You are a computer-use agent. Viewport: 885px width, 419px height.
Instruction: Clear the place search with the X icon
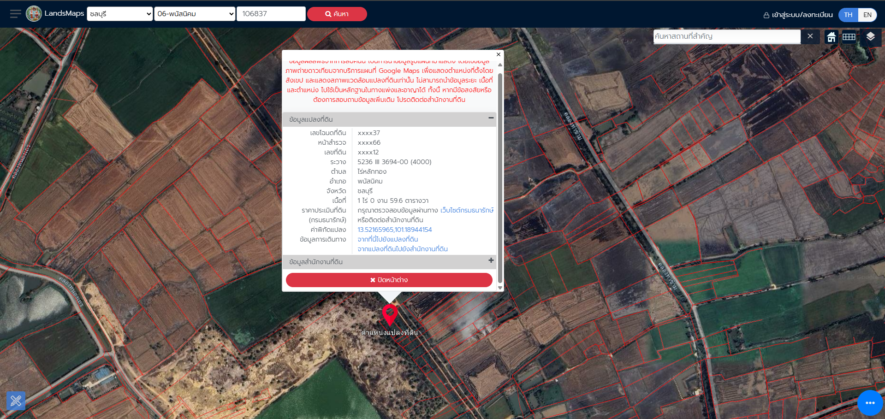[810, 36]
